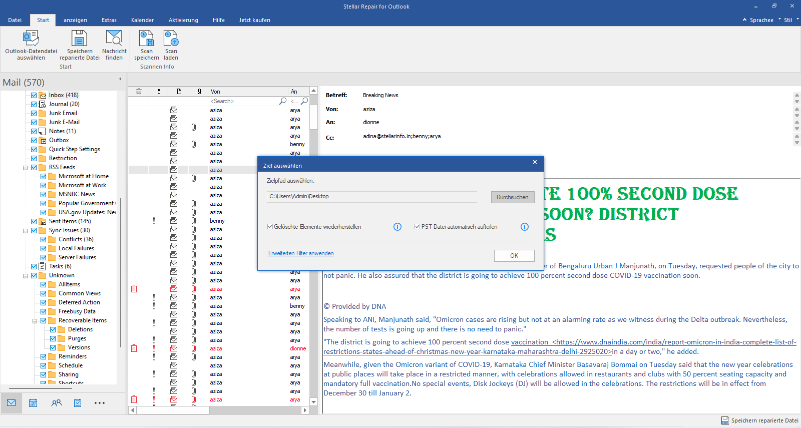801x428 pixels.
Task: Select the Inbox (418) folder icon
Action: pos(43,95)
